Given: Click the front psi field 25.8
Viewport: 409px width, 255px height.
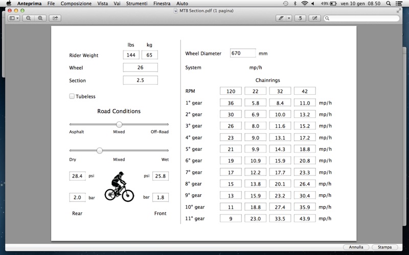Looking at the screenshot, I should pos(161,176).
